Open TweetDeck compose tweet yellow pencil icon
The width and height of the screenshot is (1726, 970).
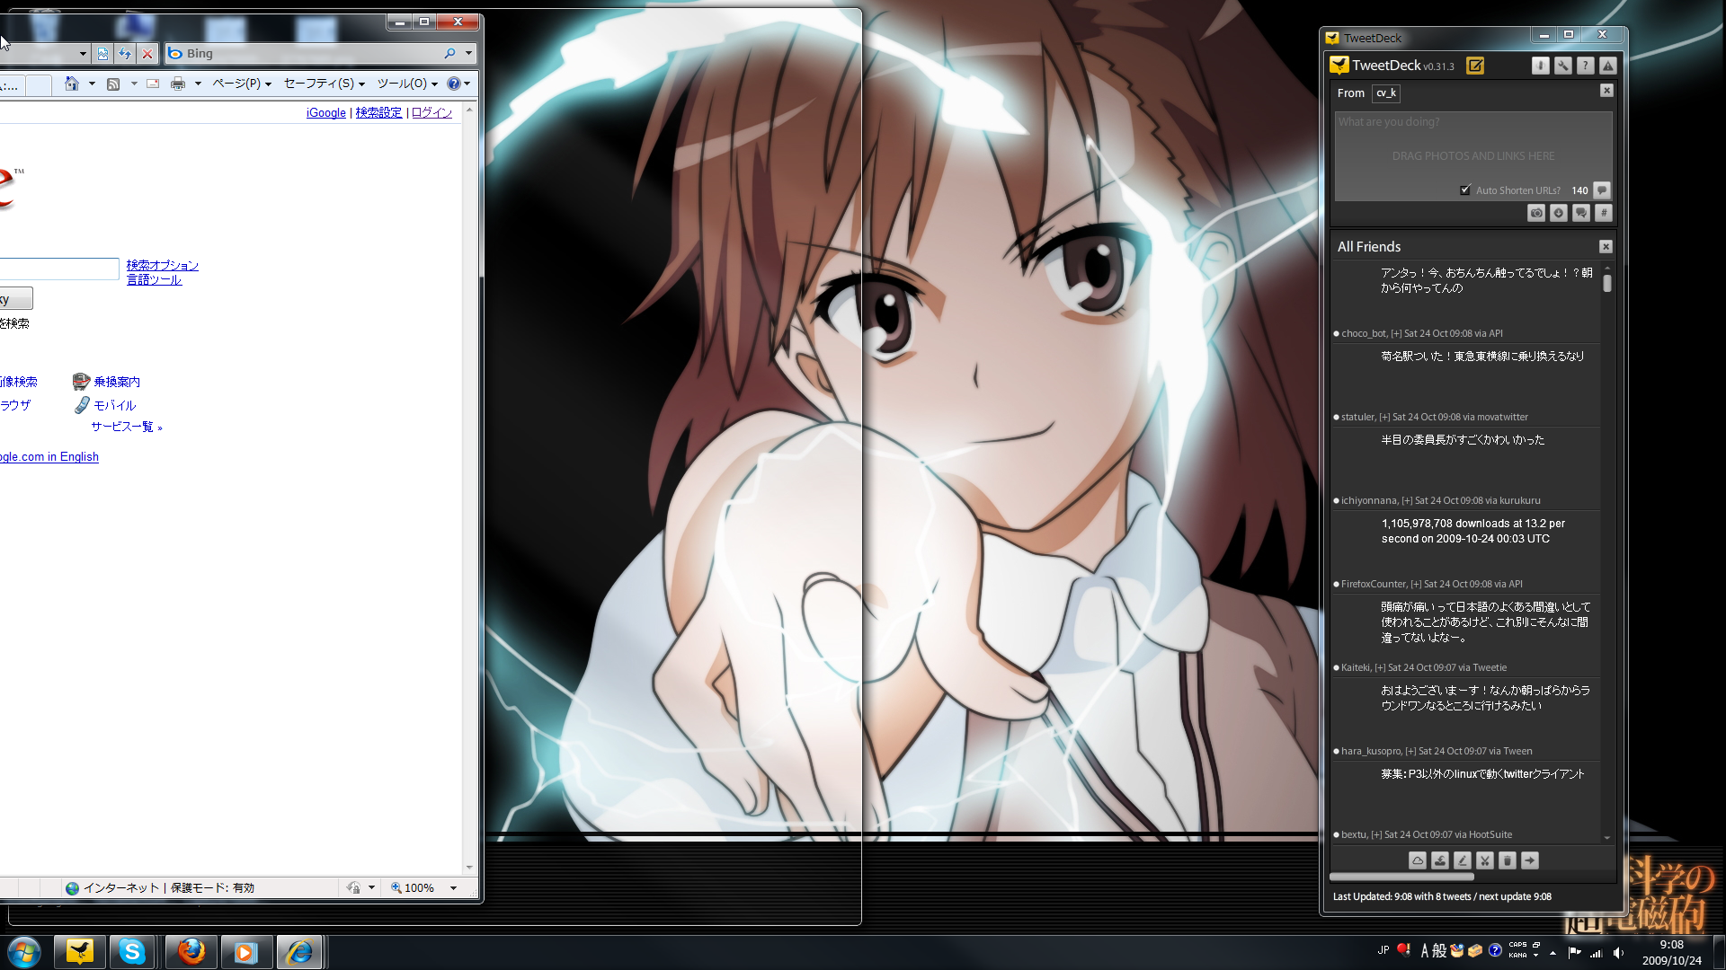tap(1475, 66)
